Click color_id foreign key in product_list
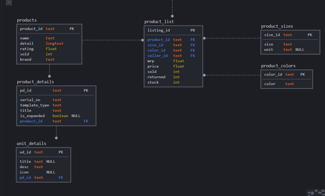The image size is (325, 196). click(156, 50)
